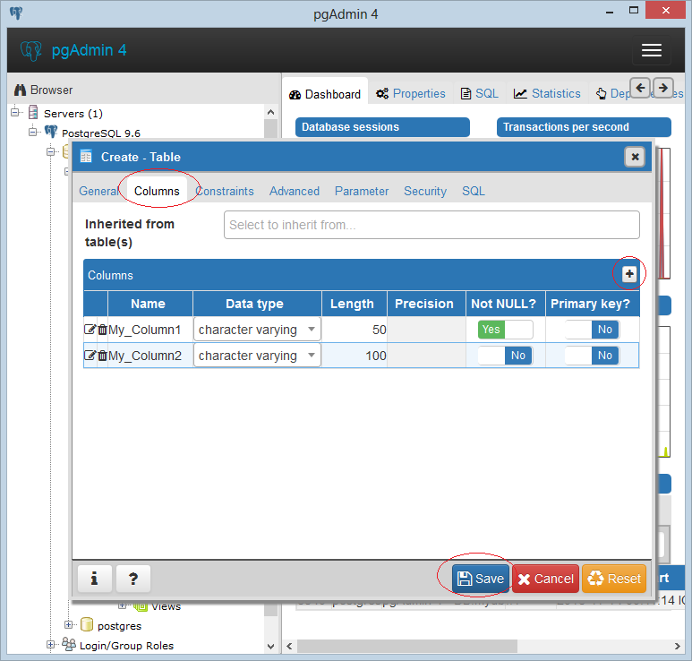Close the Create - Table dialog

(635, 157)
